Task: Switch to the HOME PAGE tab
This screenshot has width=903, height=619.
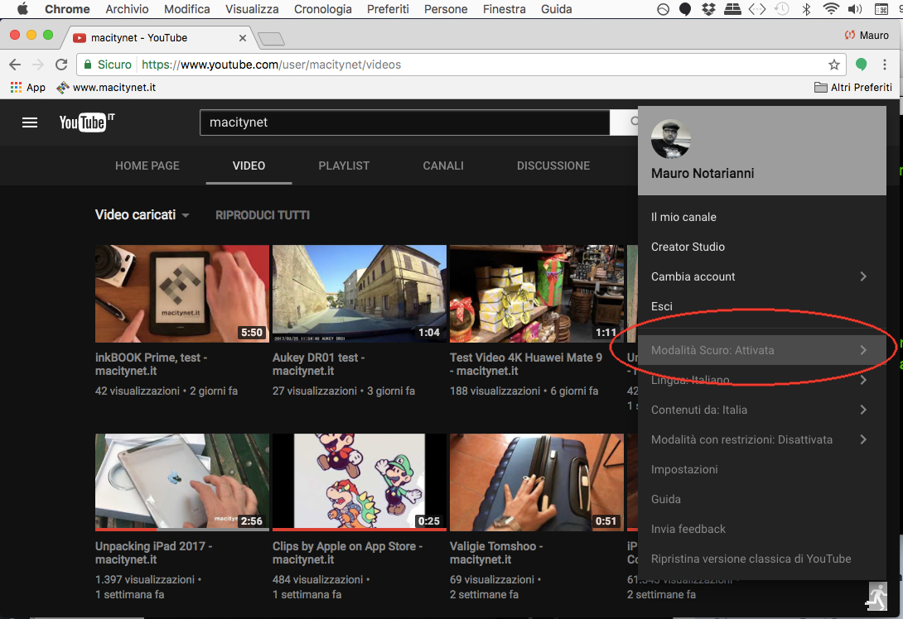Action: click(147, 166)
